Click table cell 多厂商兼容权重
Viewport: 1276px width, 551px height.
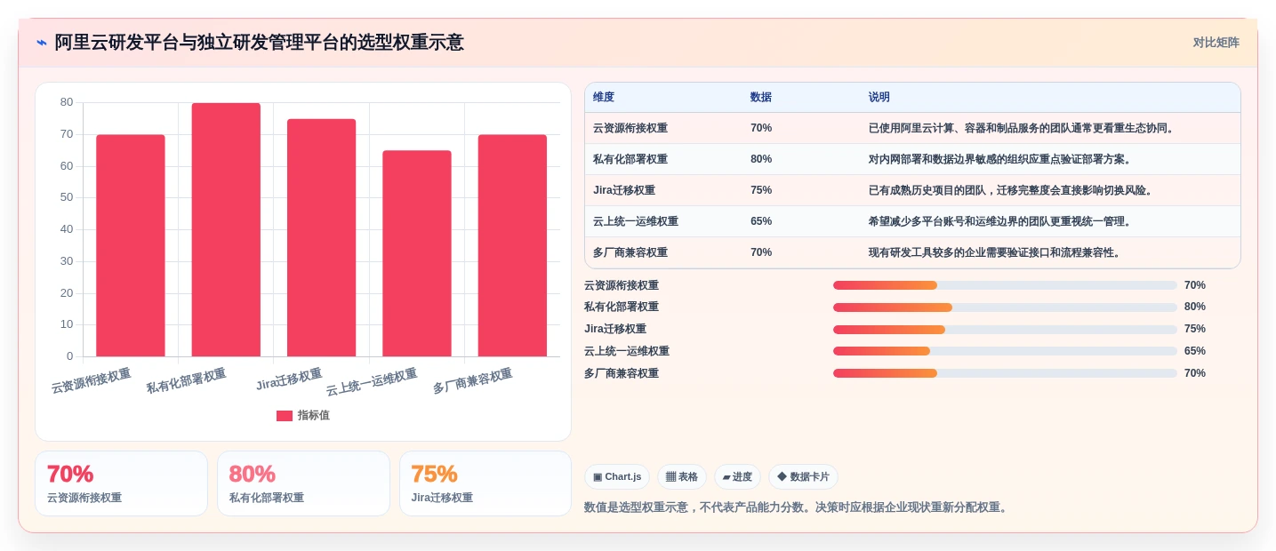point(630,252)
